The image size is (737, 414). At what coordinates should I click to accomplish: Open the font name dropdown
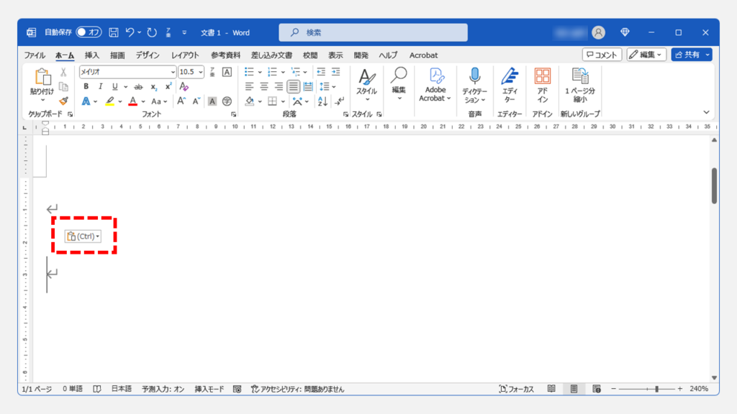click(173, 72)
